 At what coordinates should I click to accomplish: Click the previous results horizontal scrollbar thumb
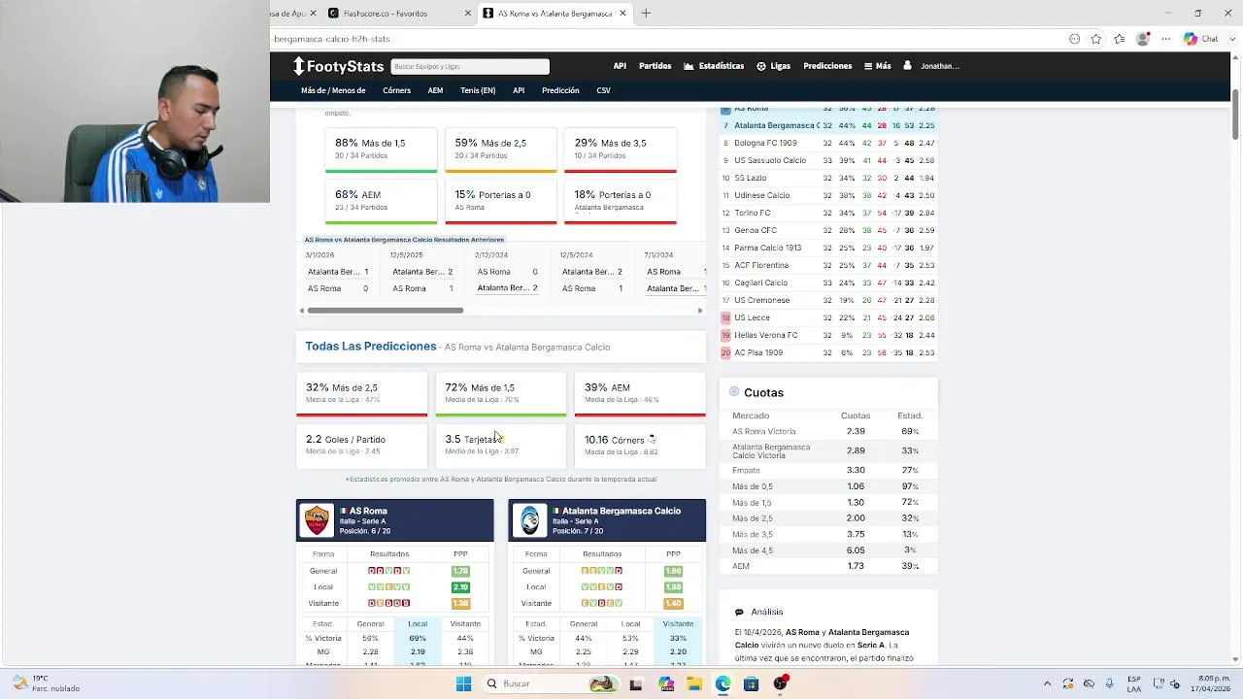(x=386, y=311)
